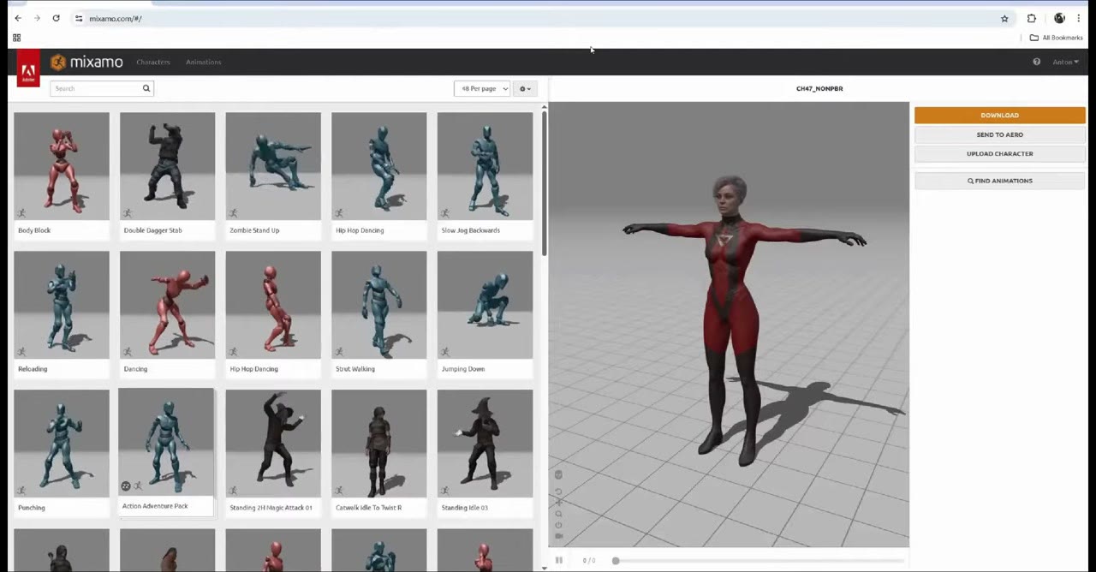Click the search magnifier icon

(x=146, y=88)
